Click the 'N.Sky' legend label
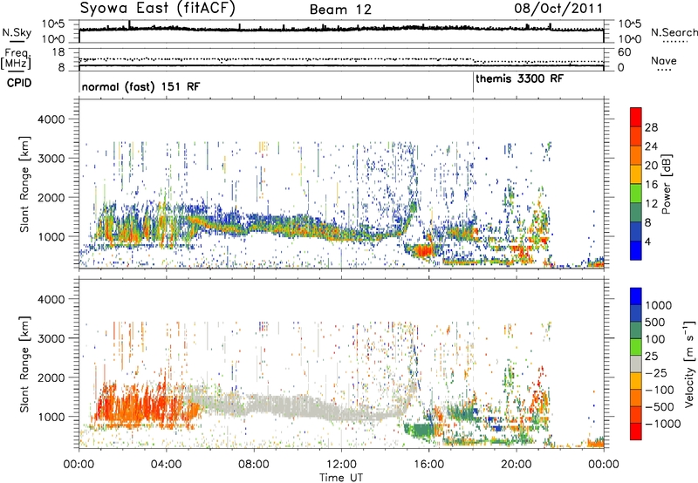The width and height of the screenshot is (698, 483). point(17,32)
